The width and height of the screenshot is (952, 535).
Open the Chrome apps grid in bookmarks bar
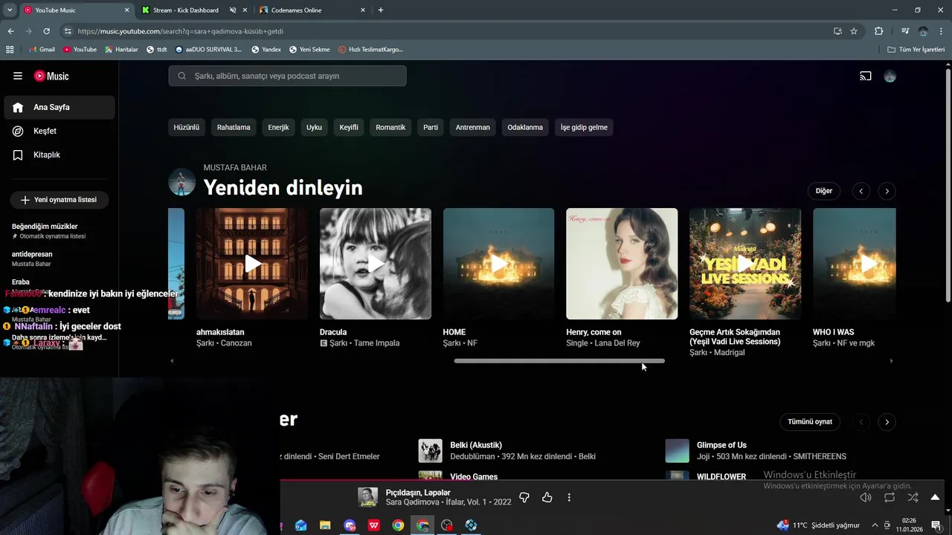click(10, 50)
